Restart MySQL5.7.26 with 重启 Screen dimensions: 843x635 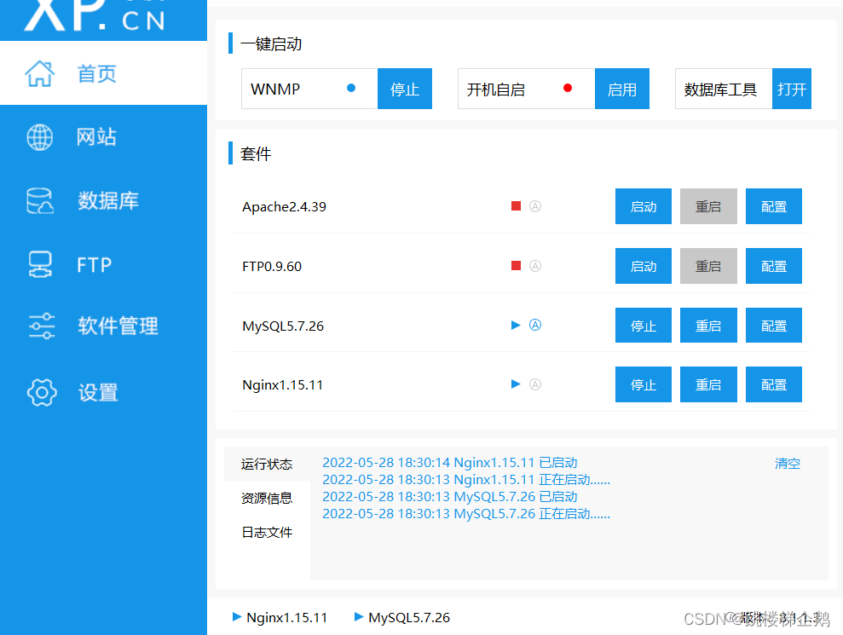point(708,326)
